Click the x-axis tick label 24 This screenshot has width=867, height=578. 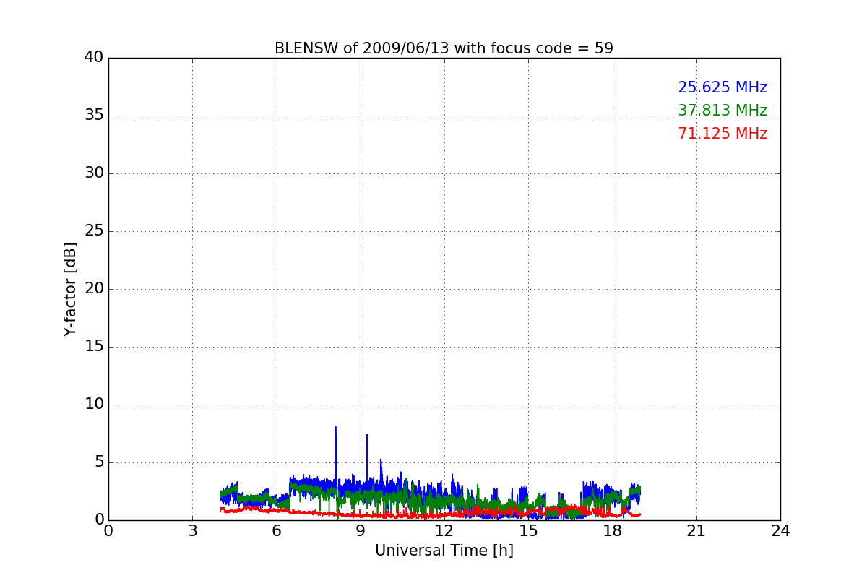pyautogui.click(x=780, y=530)
